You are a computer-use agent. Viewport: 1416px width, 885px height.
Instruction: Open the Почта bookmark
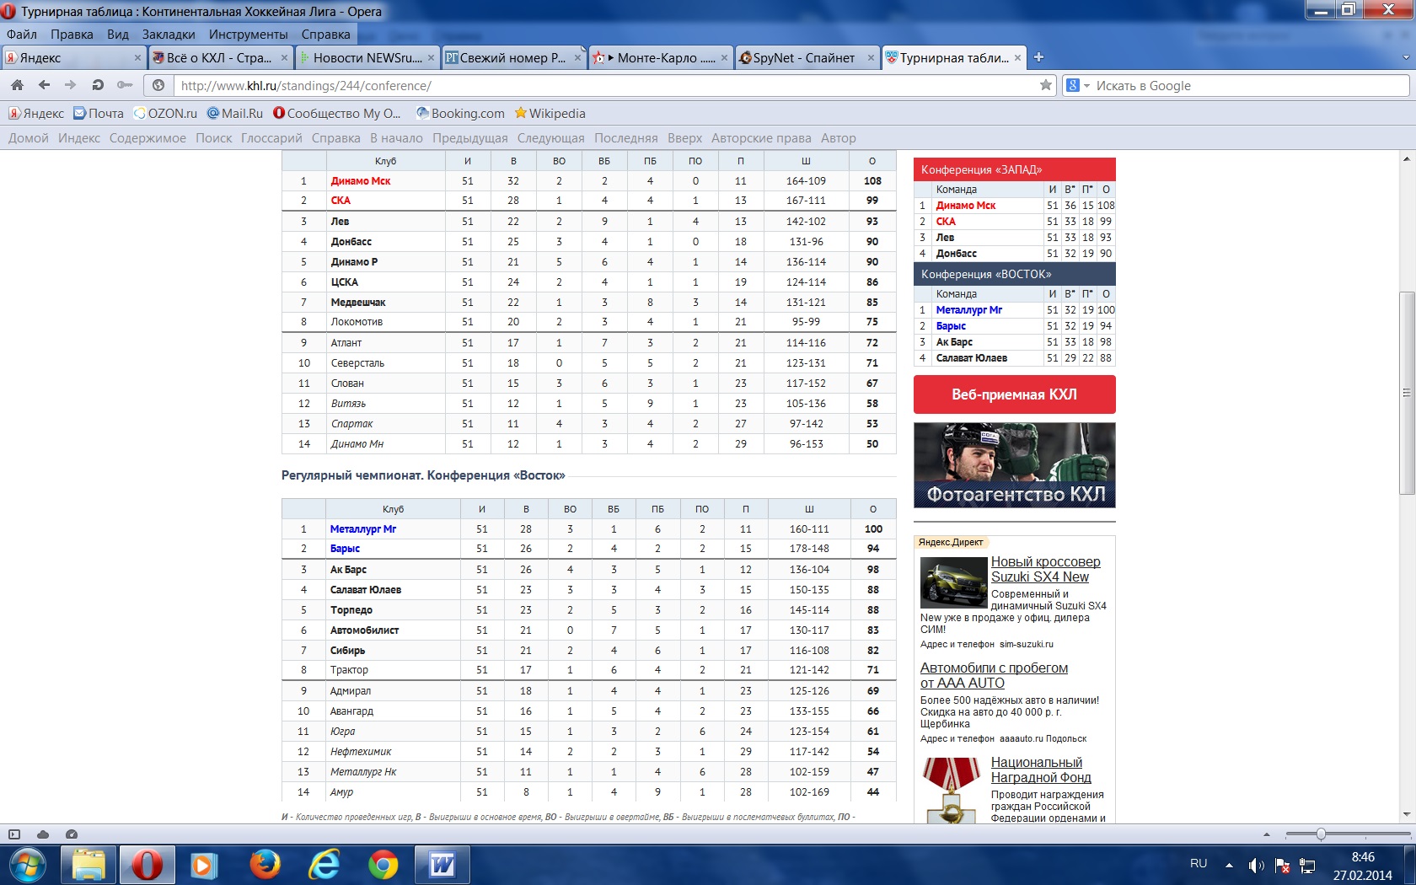[99, 114]
